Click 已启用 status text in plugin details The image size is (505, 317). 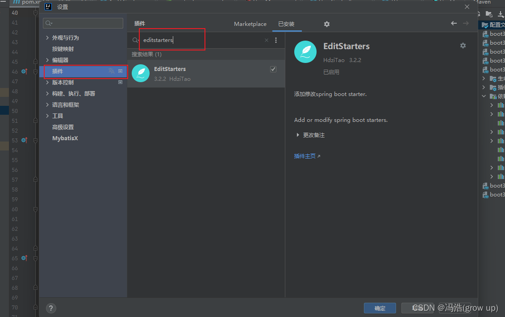coord(331,72)
